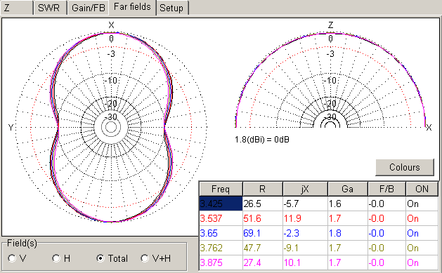Click Ga value 1.7 in 3.537 row

point(348,218)
